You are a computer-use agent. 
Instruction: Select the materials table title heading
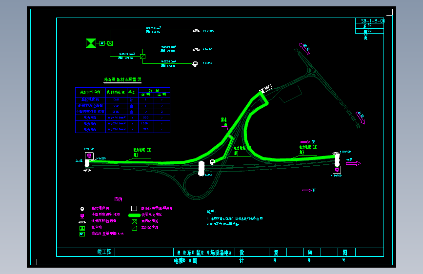click(x=123, y=79)
